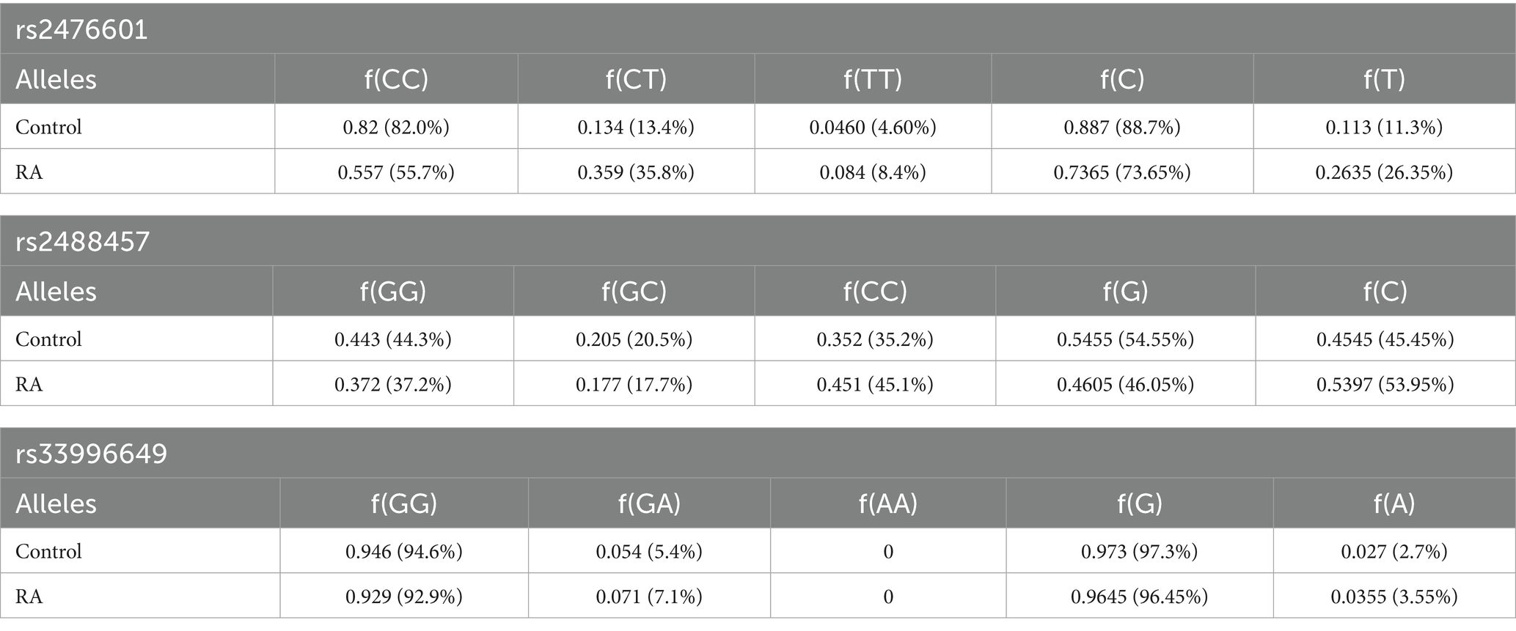The image size is (1516, 631).
Task: Select cell 0.946 (94.6%)
Action: (404, 552)
